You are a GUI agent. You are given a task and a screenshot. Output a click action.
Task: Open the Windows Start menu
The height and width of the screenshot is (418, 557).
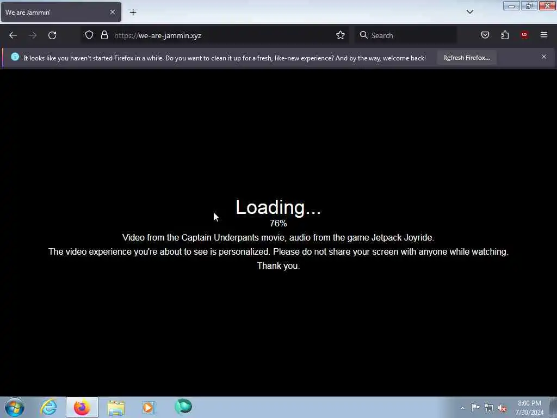(15, 407)
